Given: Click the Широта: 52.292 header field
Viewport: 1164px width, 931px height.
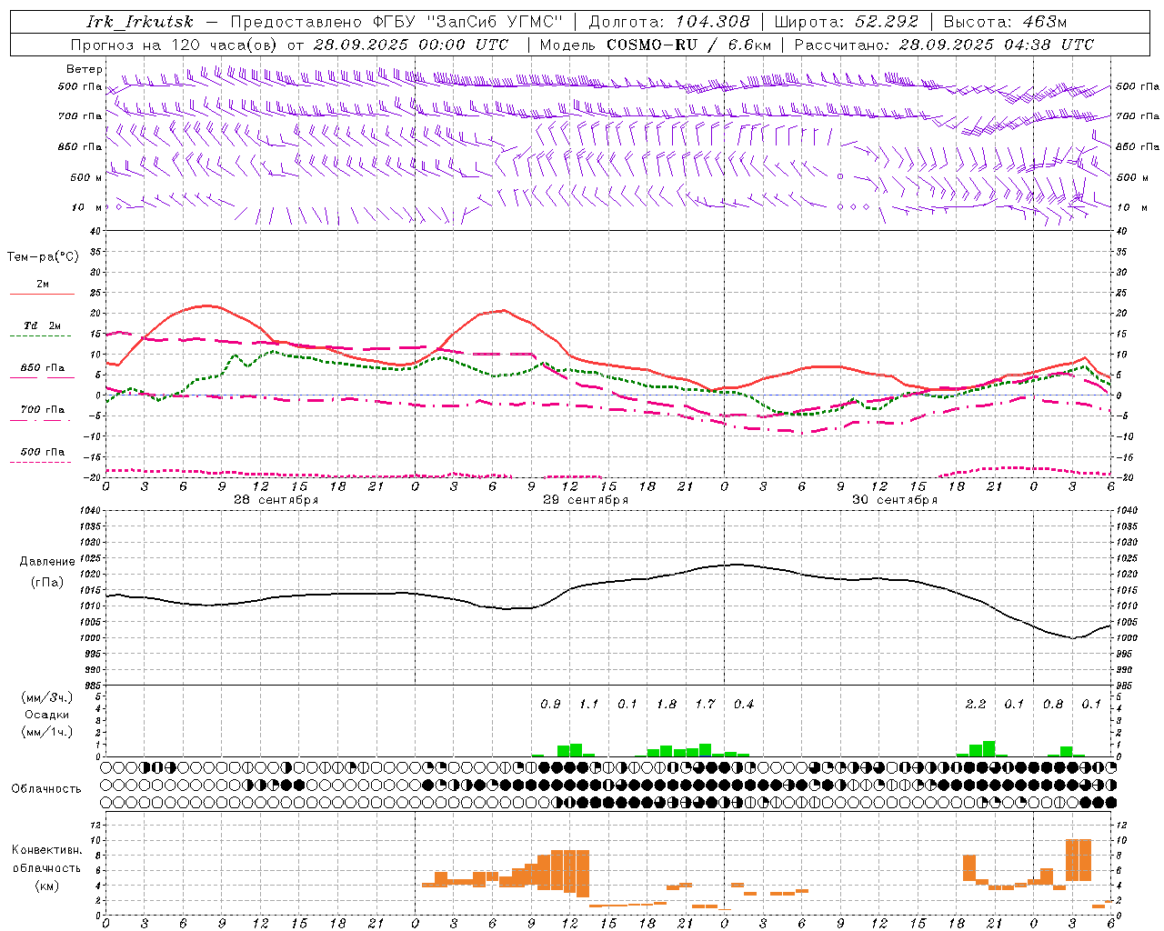Looking at the screenshot, I should pyautogui.click(x=847, y=22).
